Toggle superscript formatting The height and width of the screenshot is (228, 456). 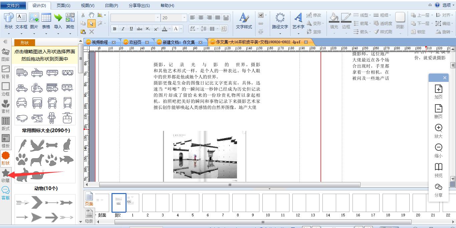(156, 29)
